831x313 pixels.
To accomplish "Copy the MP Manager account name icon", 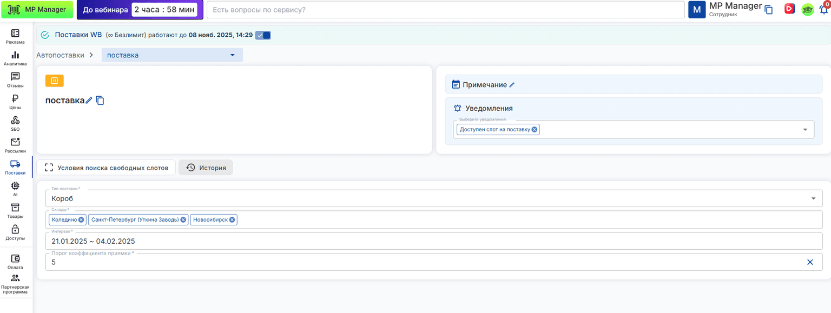I will tap(768, 9).
